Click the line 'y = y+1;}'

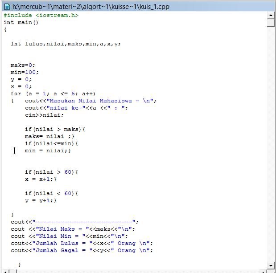41,200
